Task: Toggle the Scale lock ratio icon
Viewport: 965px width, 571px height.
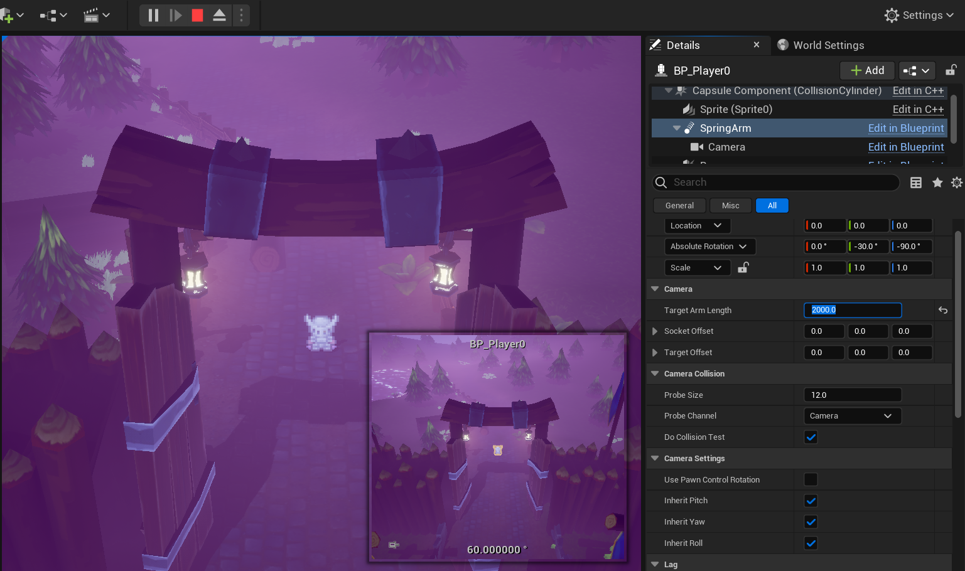Action: tap(743, 268)
